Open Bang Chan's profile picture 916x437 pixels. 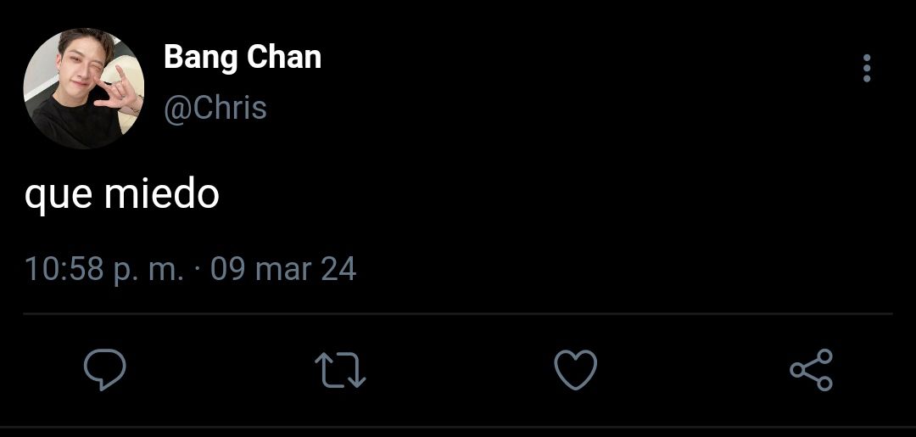click(x=83, y=88)
